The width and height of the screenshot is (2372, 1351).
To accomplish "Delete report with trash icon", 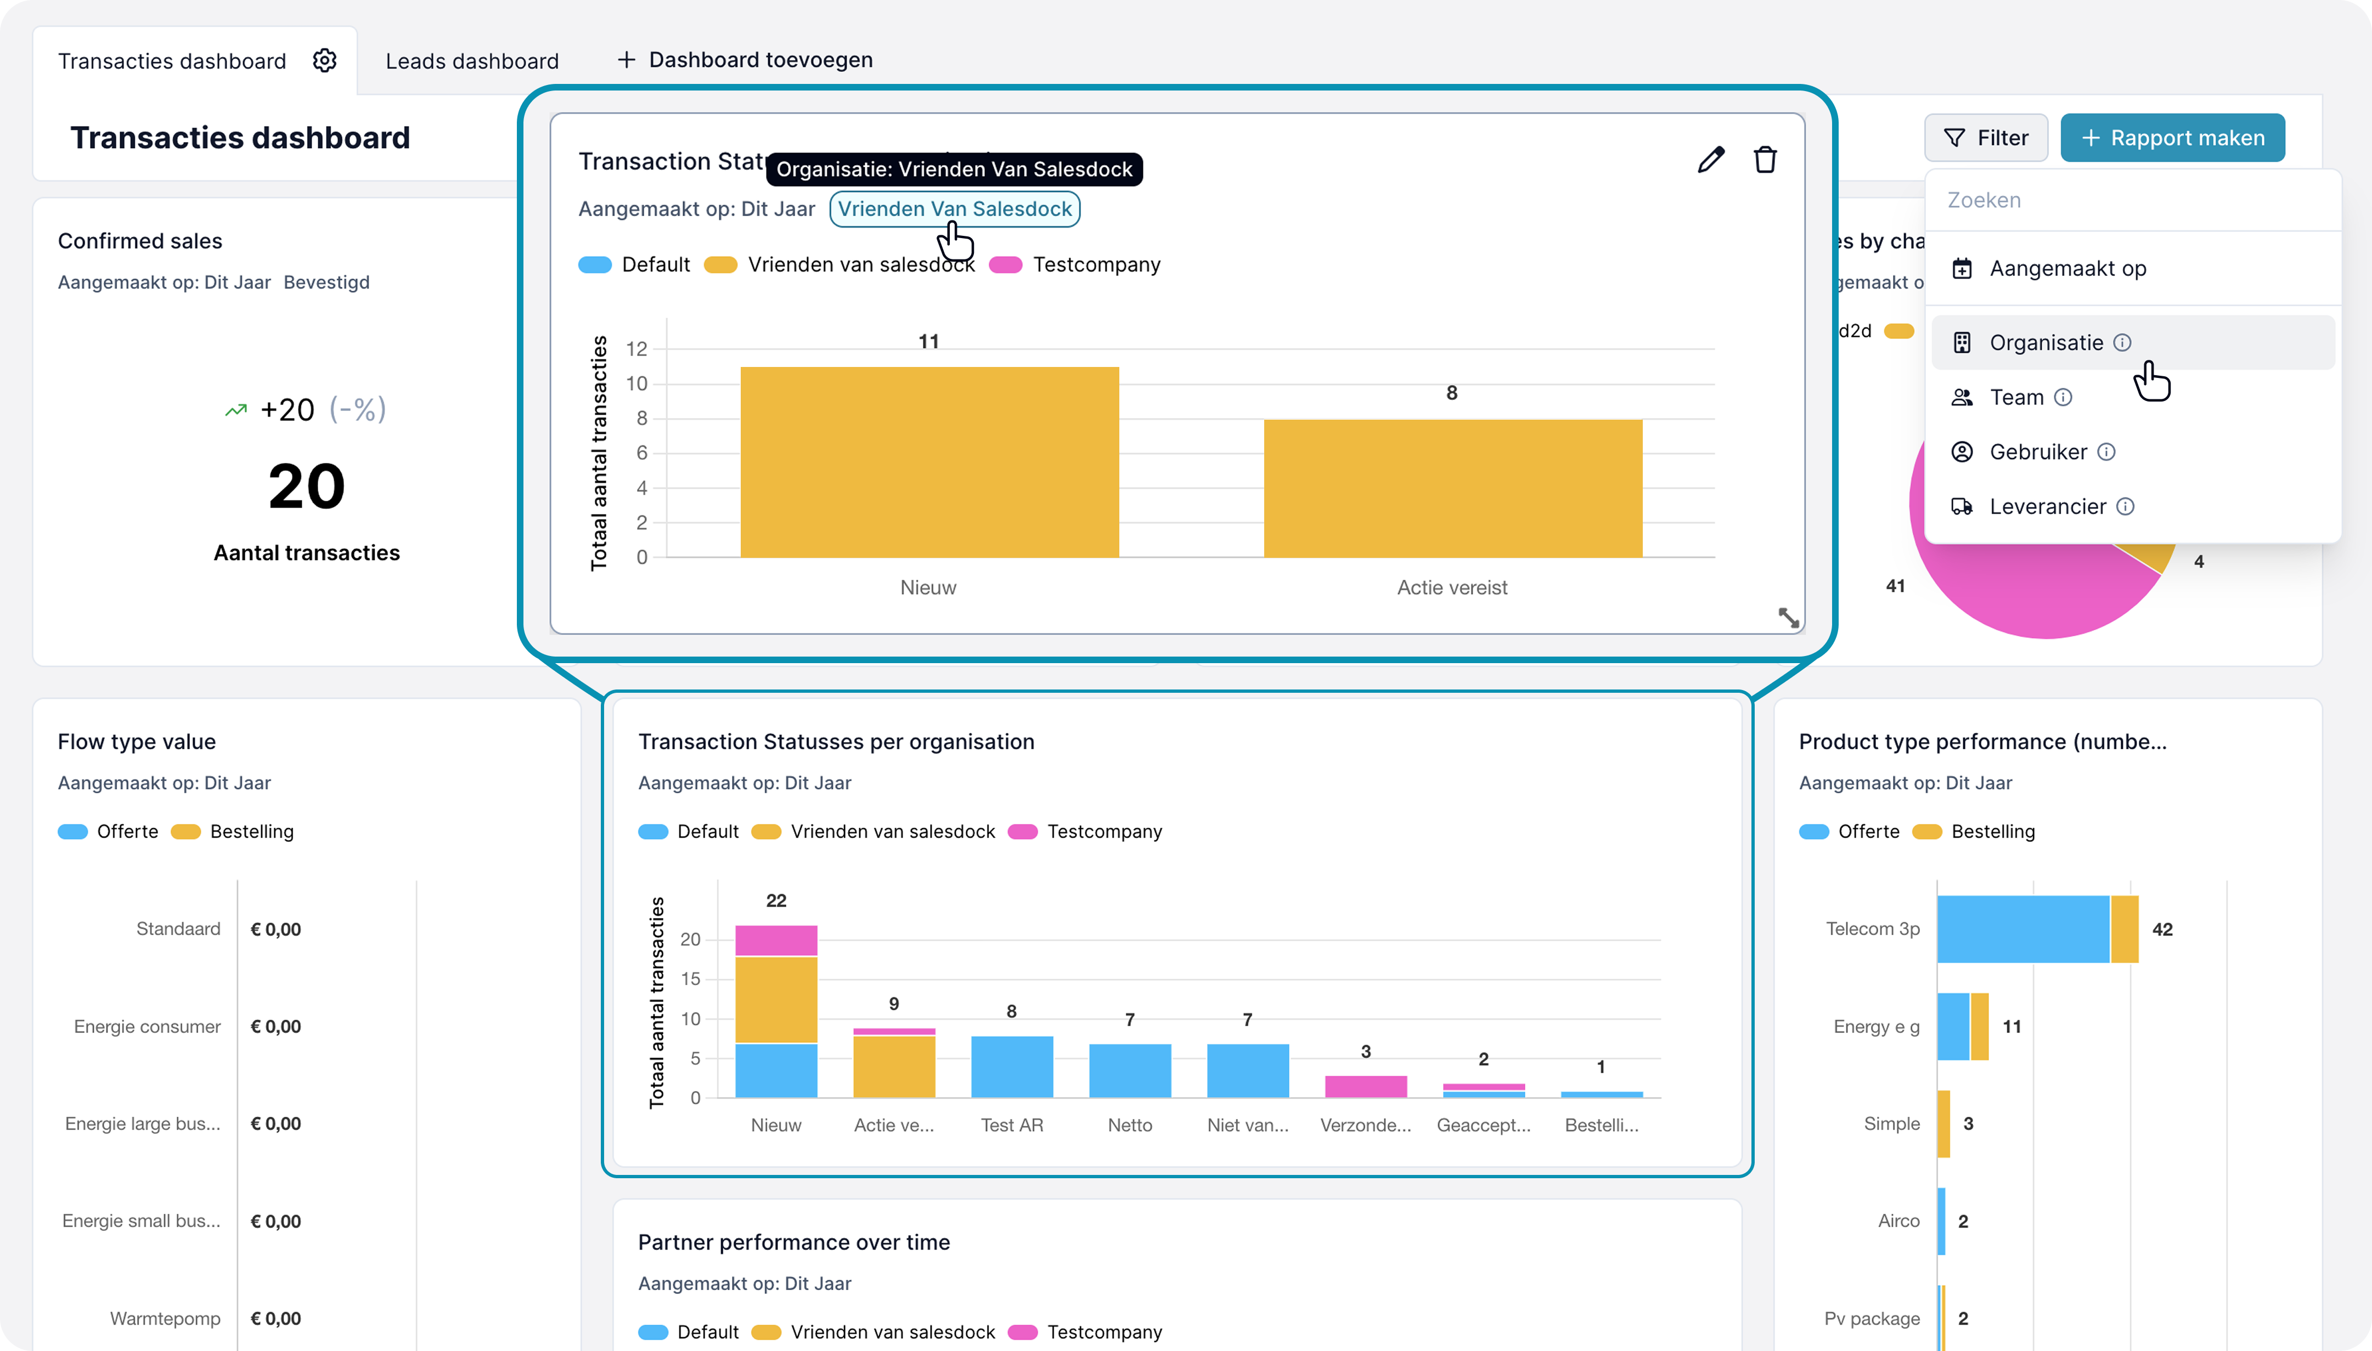I will tap(1765, 160).
